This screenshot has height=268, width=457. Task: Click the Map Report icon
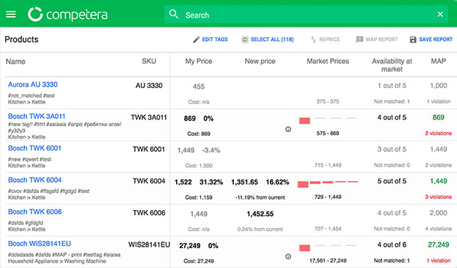click(x=359, y=40)
